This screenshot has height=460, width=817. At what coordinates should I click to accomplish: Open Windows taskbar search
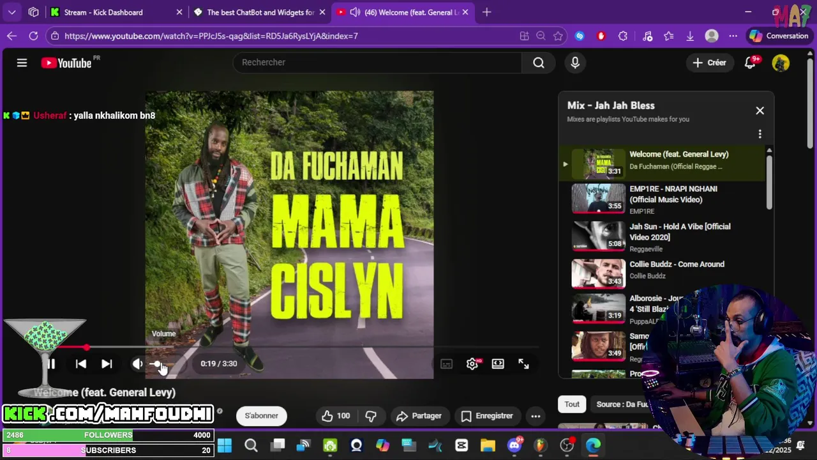click(251, 445)
